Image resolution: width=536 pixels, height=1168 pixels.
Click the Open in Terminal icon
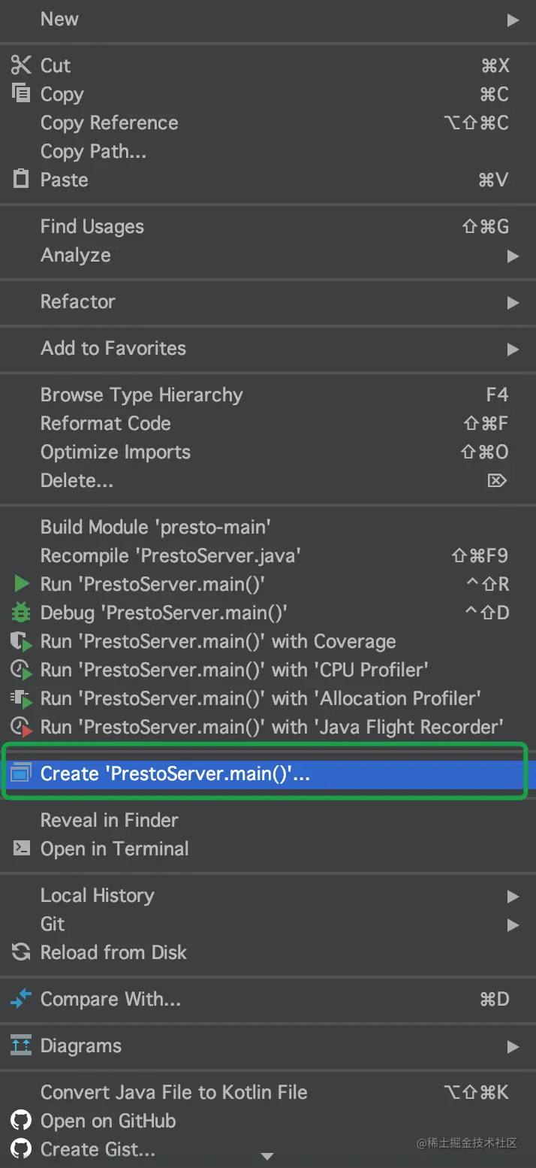point(21,849)
